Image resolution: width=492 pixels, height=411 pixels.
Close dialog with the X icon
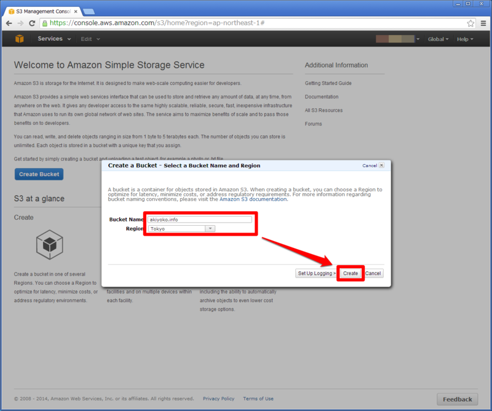pos(381,165)
